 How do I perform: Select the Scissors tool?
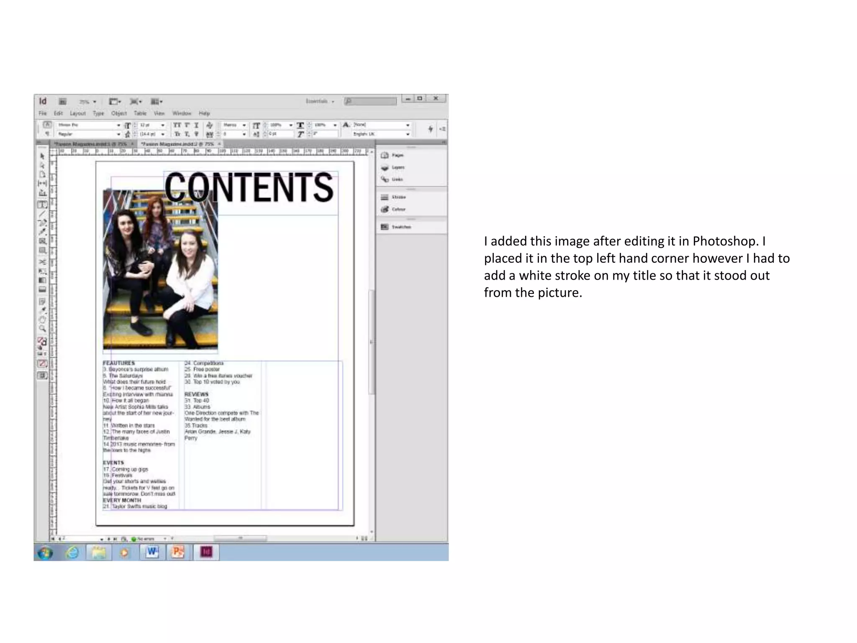coord(42,262)
